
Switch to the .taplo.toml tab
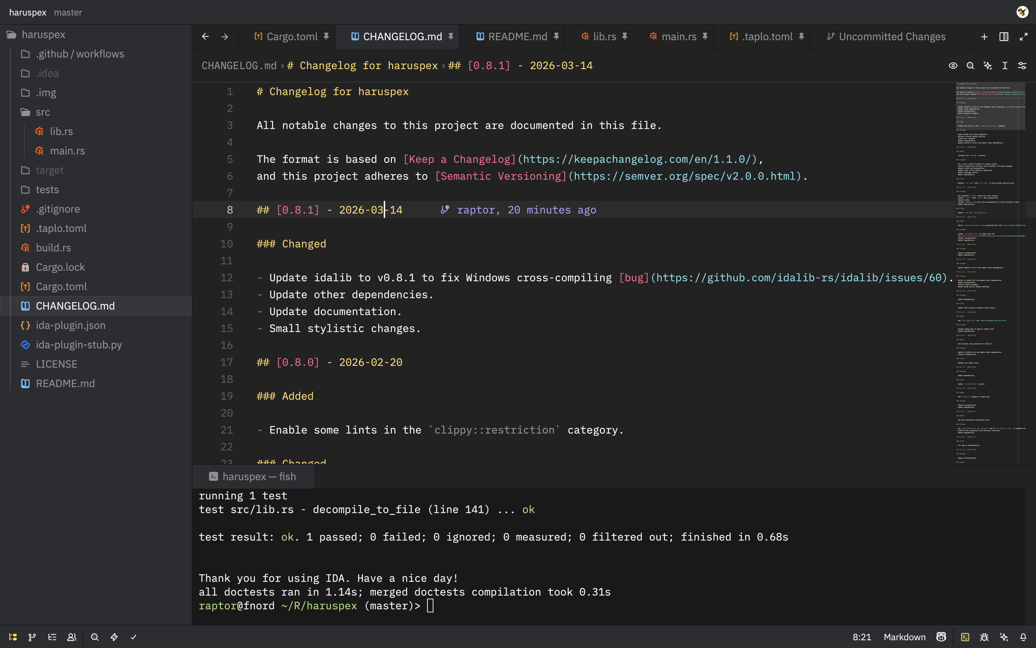click(x=762, y=37)
